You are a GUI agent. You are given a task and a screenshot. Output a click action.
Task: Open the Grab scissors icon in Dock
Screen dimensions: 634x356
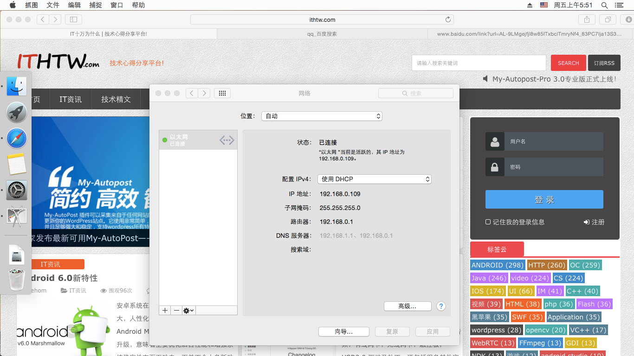(17, 216)
